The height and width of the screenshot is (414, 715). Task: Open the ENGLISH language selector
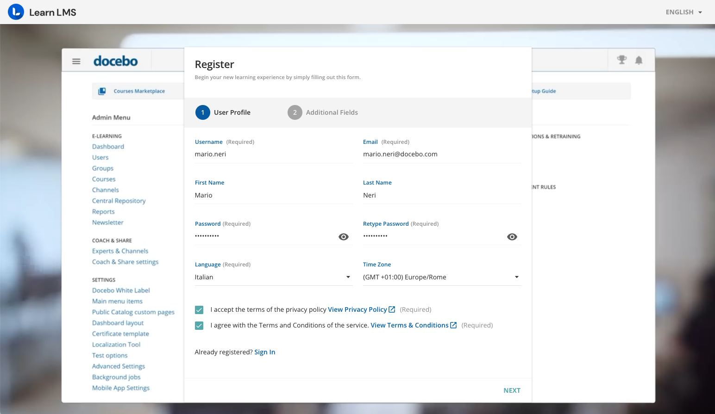tap(684, 12)
